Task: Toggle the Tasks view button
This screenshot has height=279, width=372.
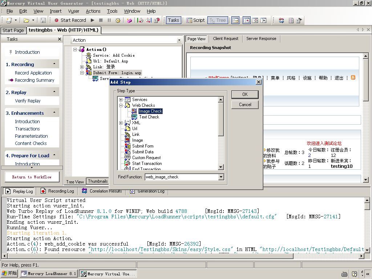Action: [x=173, y=20]
